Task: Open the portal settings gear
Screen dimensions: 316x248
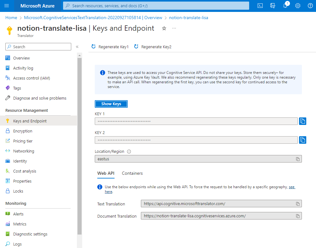Action: (298, 6)
